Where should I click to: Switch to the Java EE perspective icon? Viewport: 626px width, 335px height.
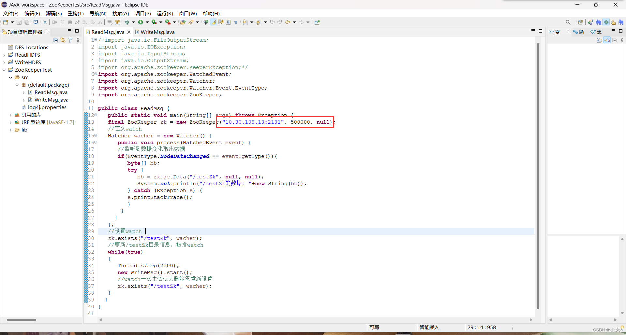(590, 22)
